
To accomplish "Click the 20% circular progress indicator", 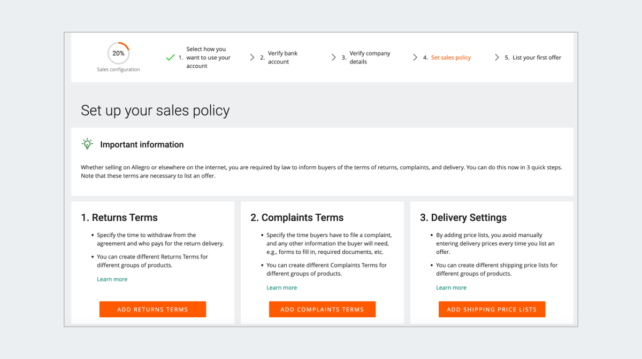I will (x=118, y=53).
